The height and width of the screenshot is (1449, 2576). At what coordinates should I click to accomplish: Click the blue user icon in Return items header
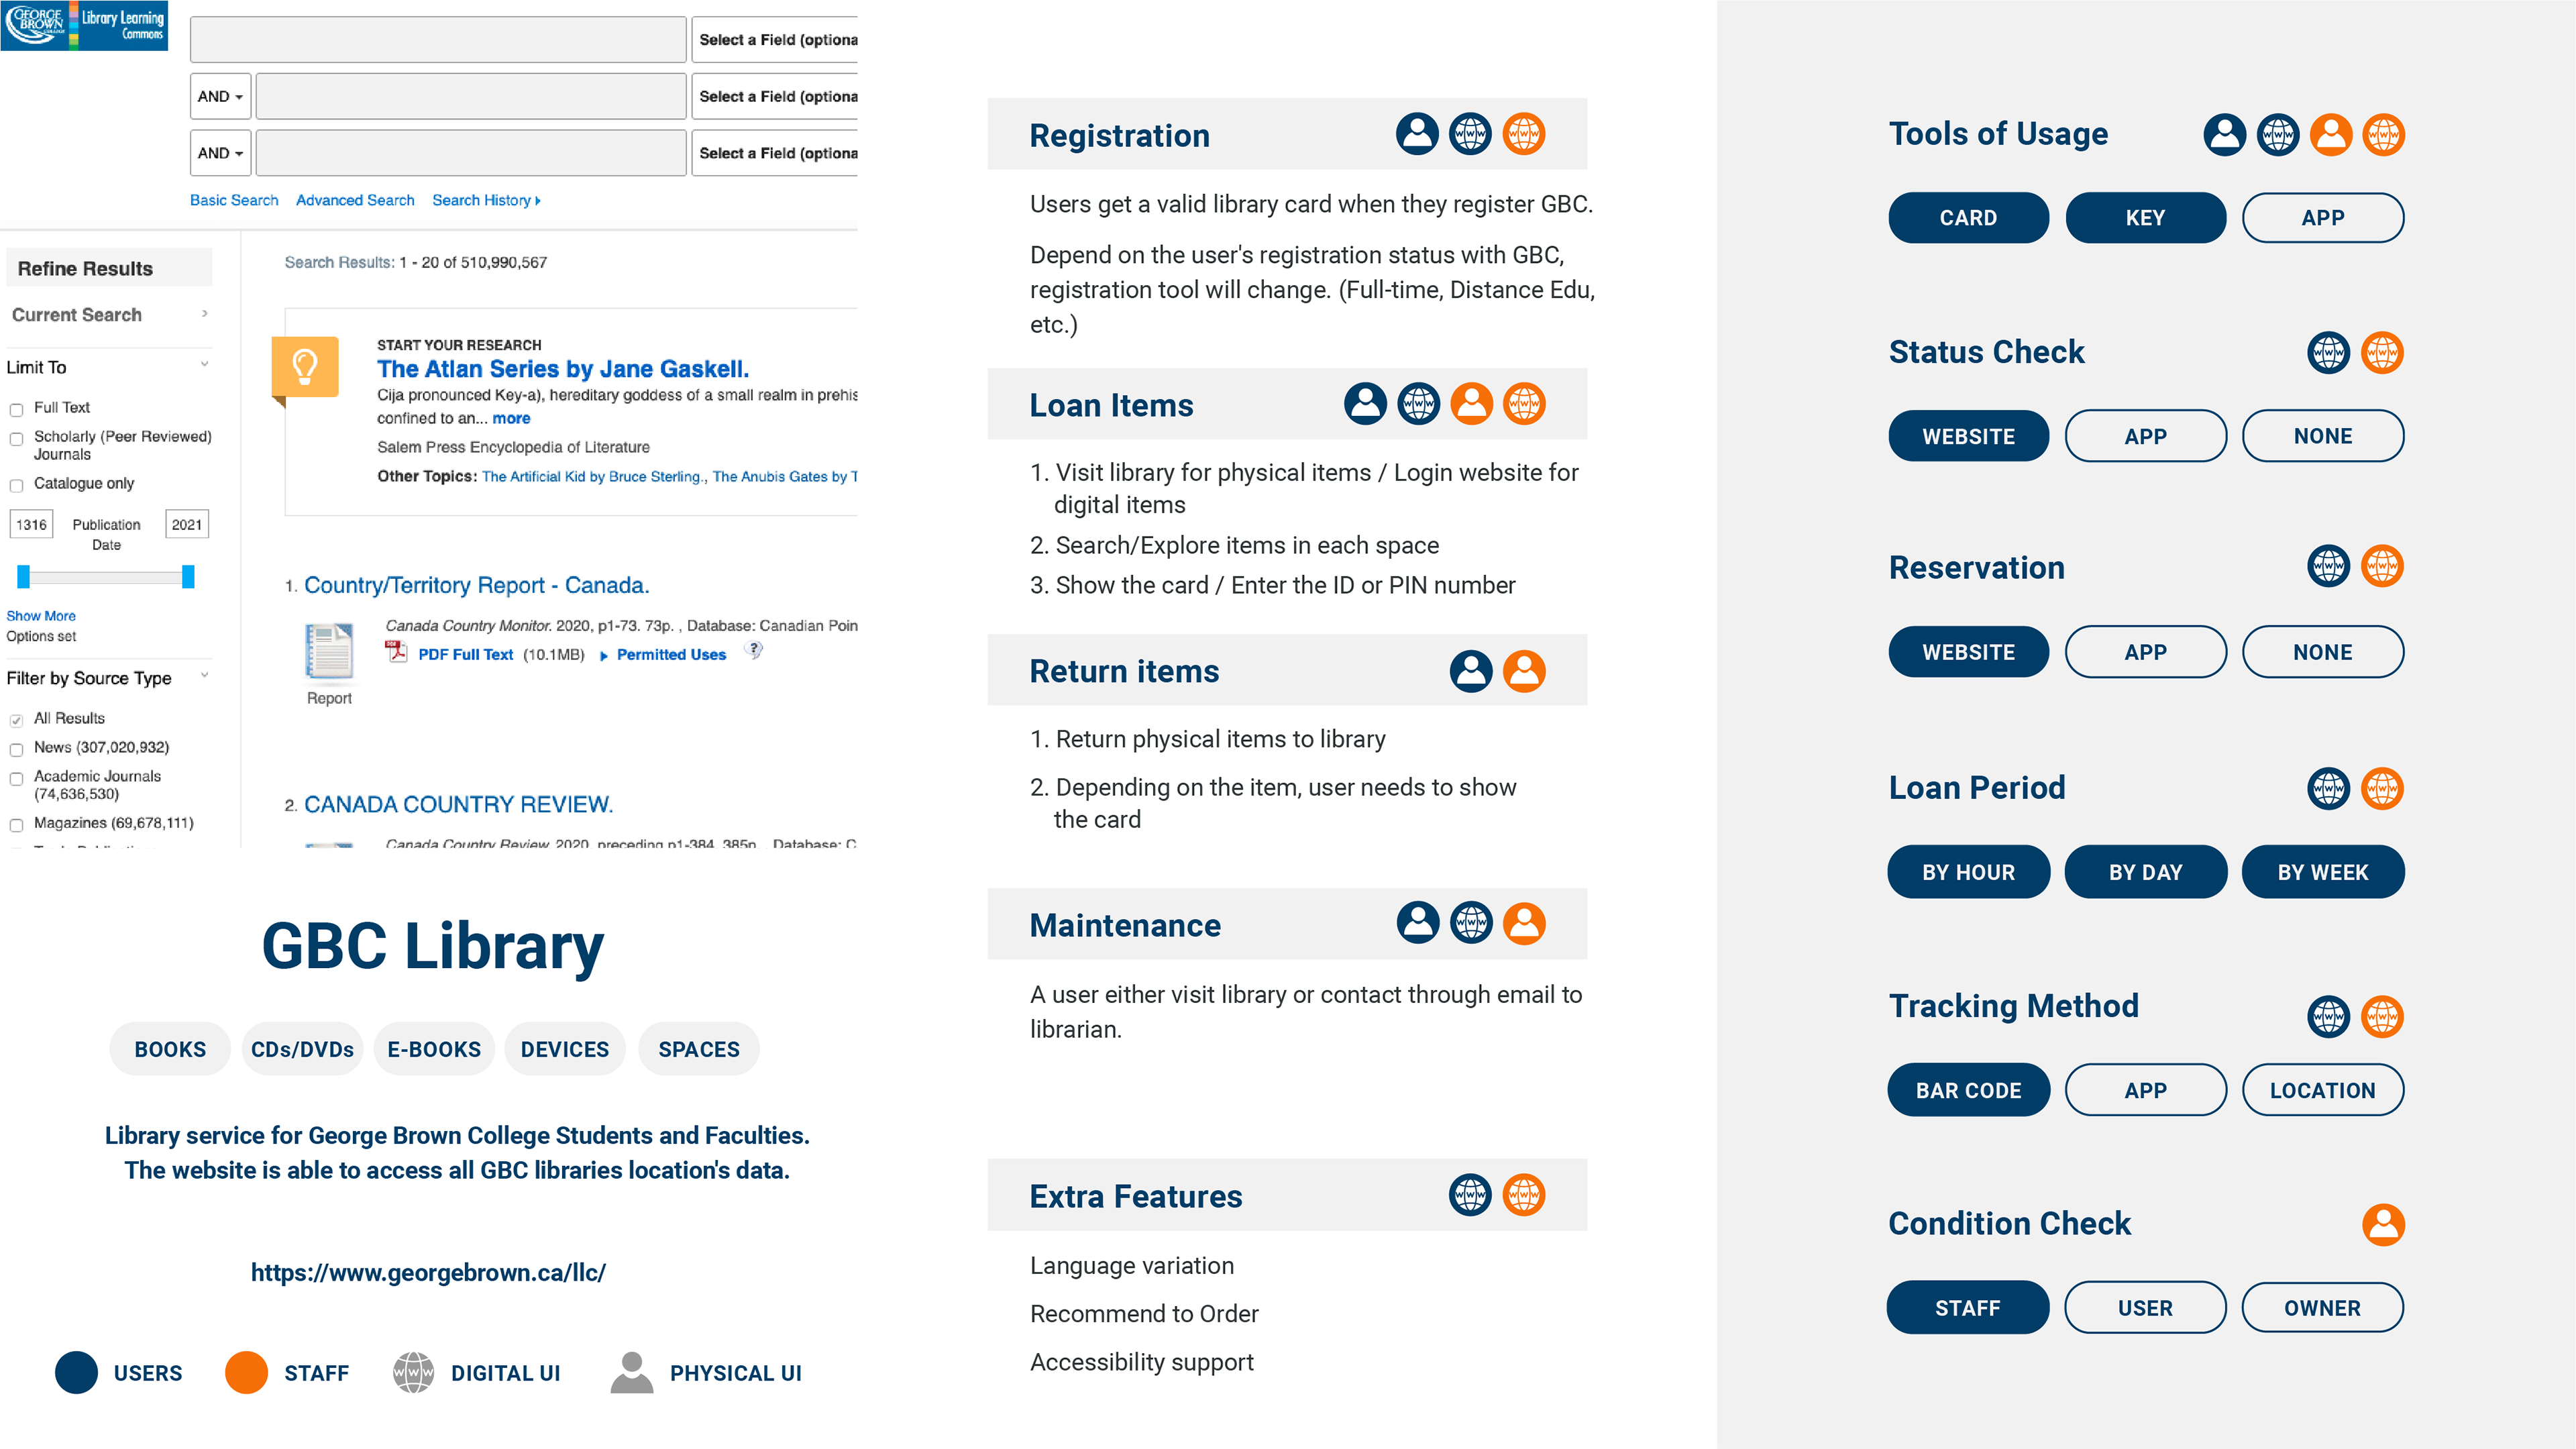(x=1471, y=671)
